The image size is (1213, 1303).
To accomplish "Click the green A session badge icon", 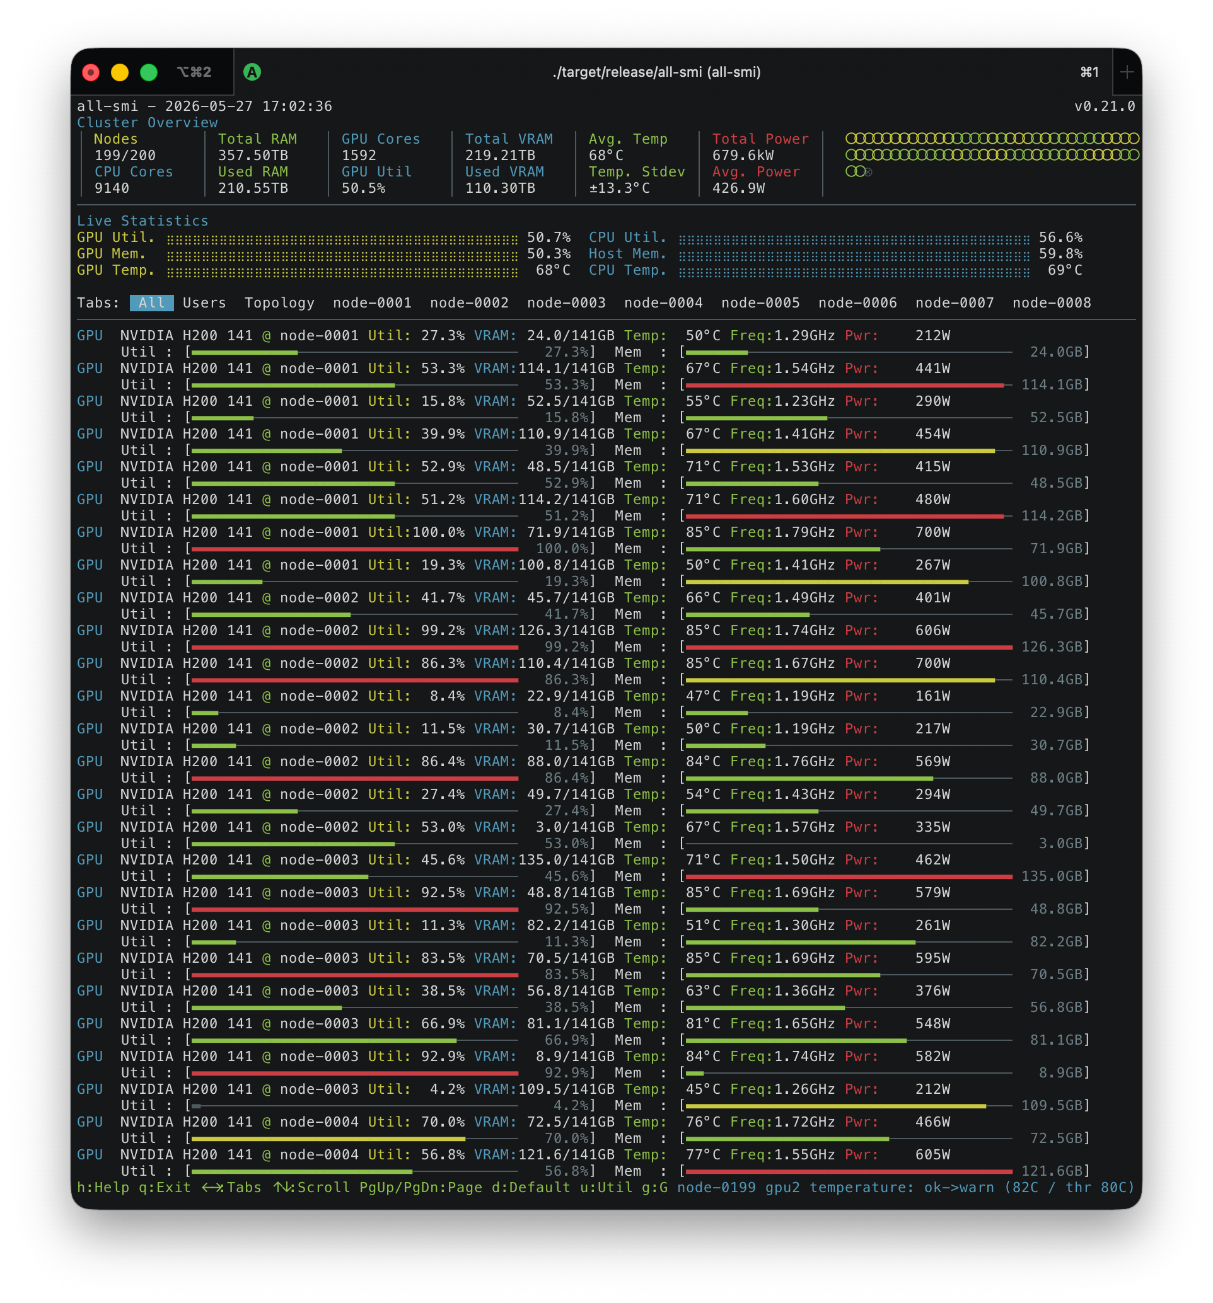I will (252, 72).
